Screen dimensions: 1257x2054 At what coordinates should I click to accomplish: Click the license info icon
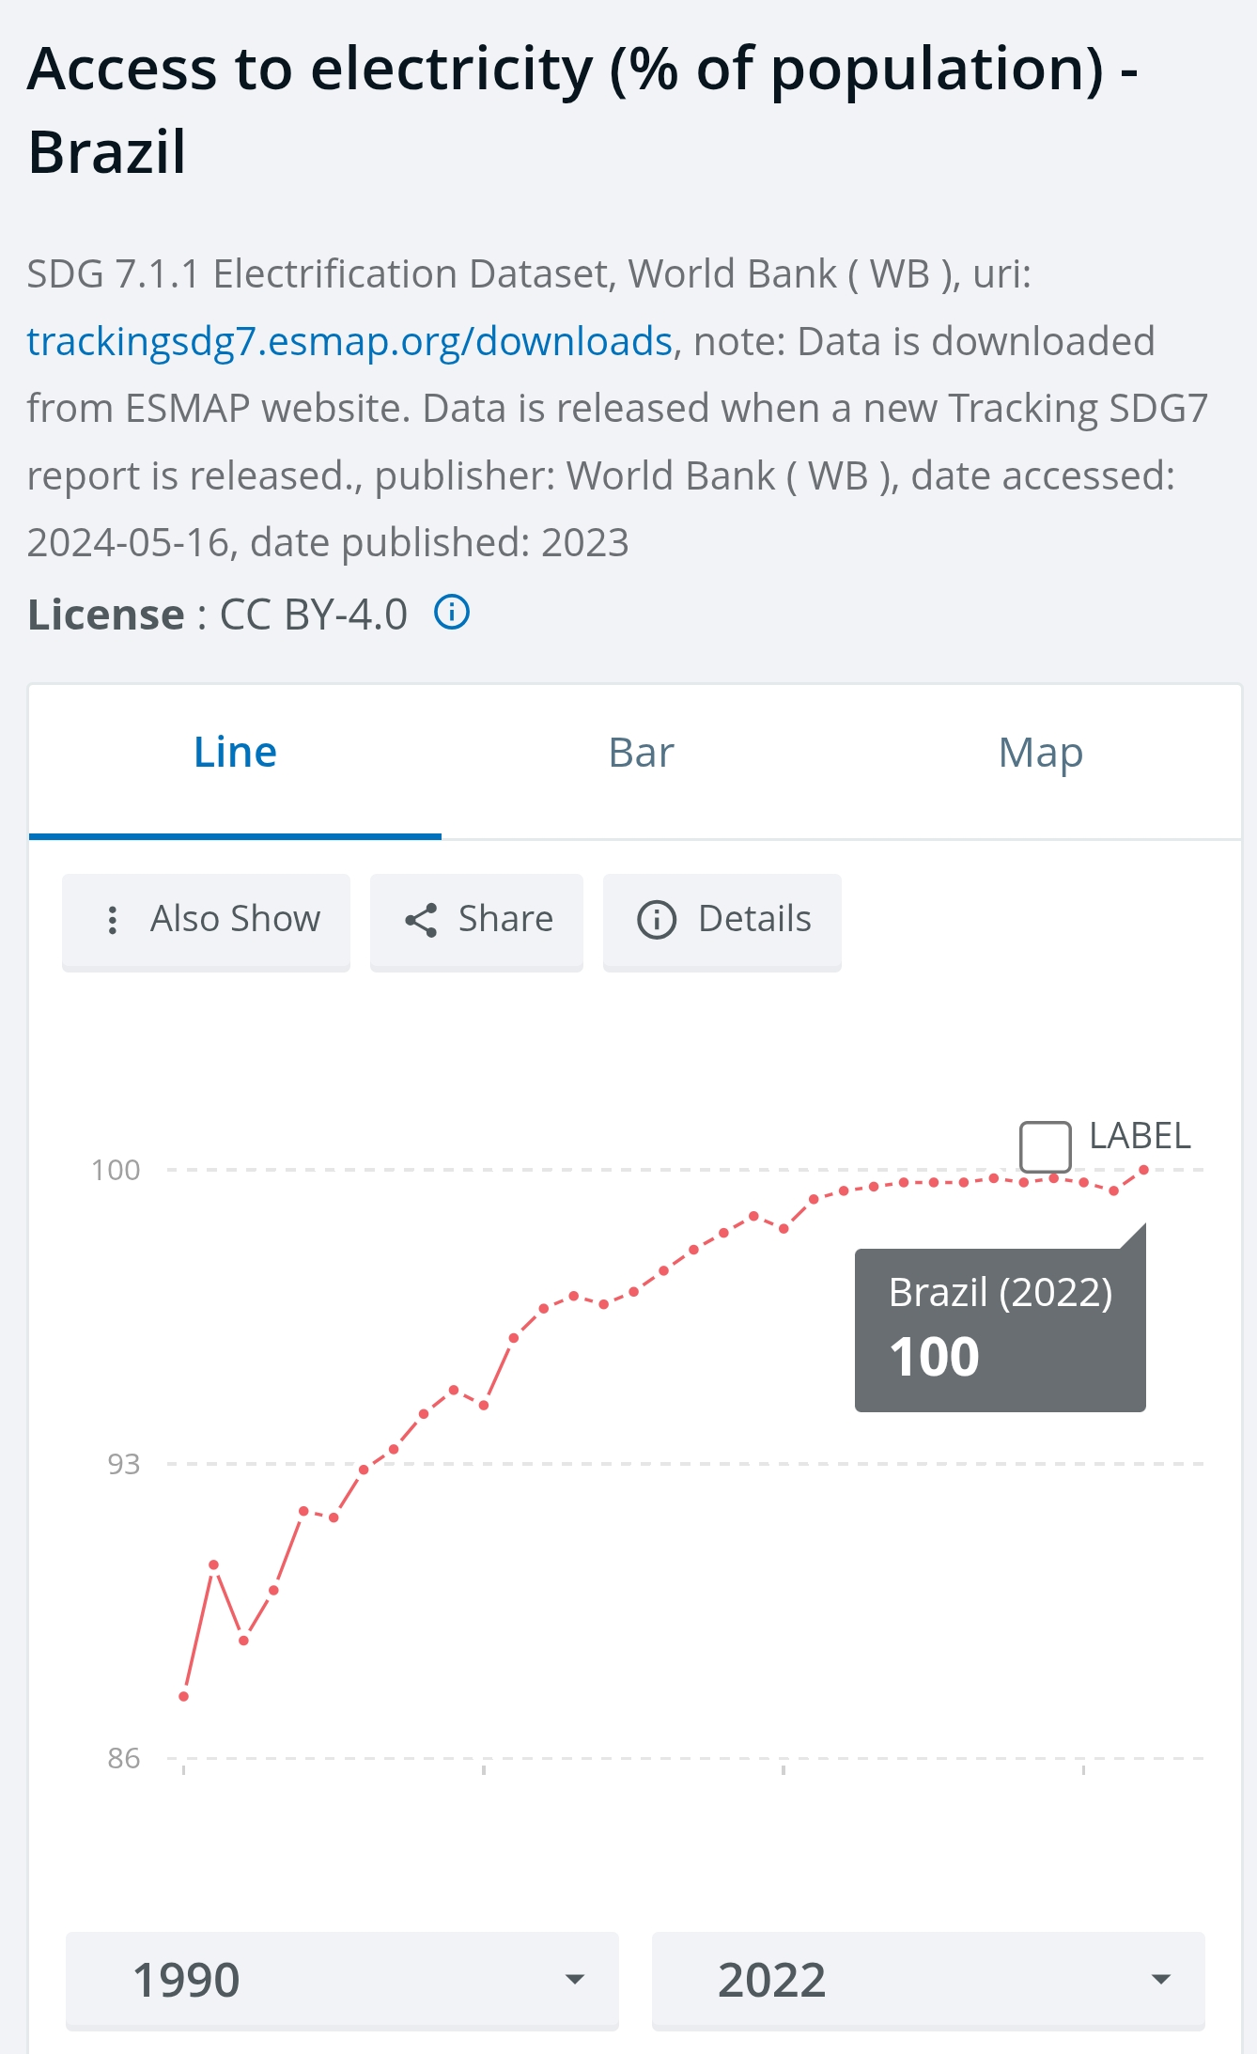[x=452, y=613]
